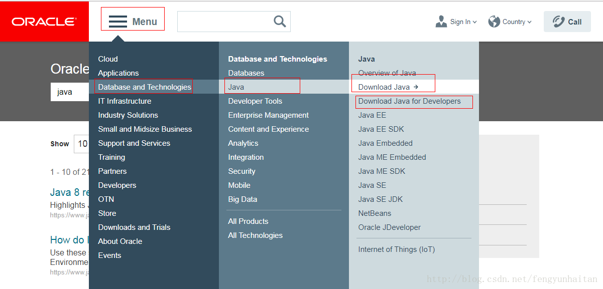Click the page search field containing java
Viewport: 603px width, 289px height.
70,92
